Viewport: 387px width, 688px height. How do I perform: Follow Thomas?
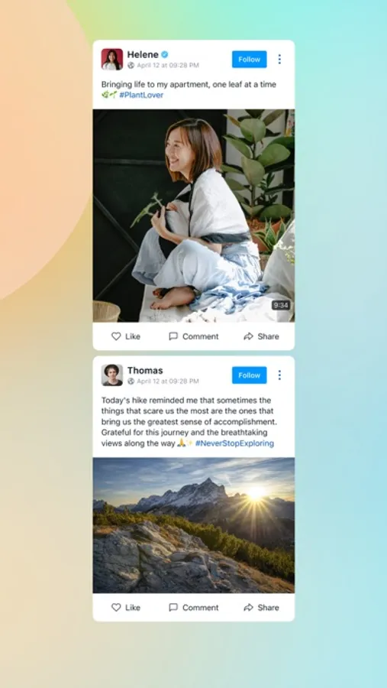click(250, 375)
